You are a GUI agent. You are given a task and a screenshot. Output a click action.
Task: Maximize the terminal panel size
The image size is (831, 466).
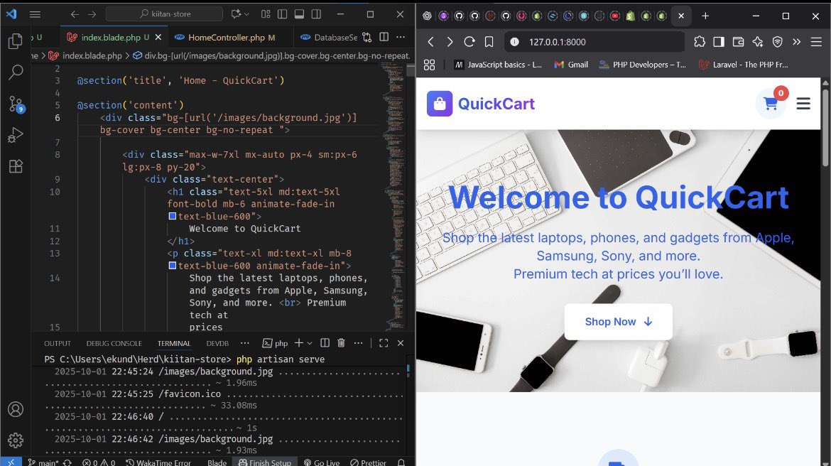click(384, 343)
